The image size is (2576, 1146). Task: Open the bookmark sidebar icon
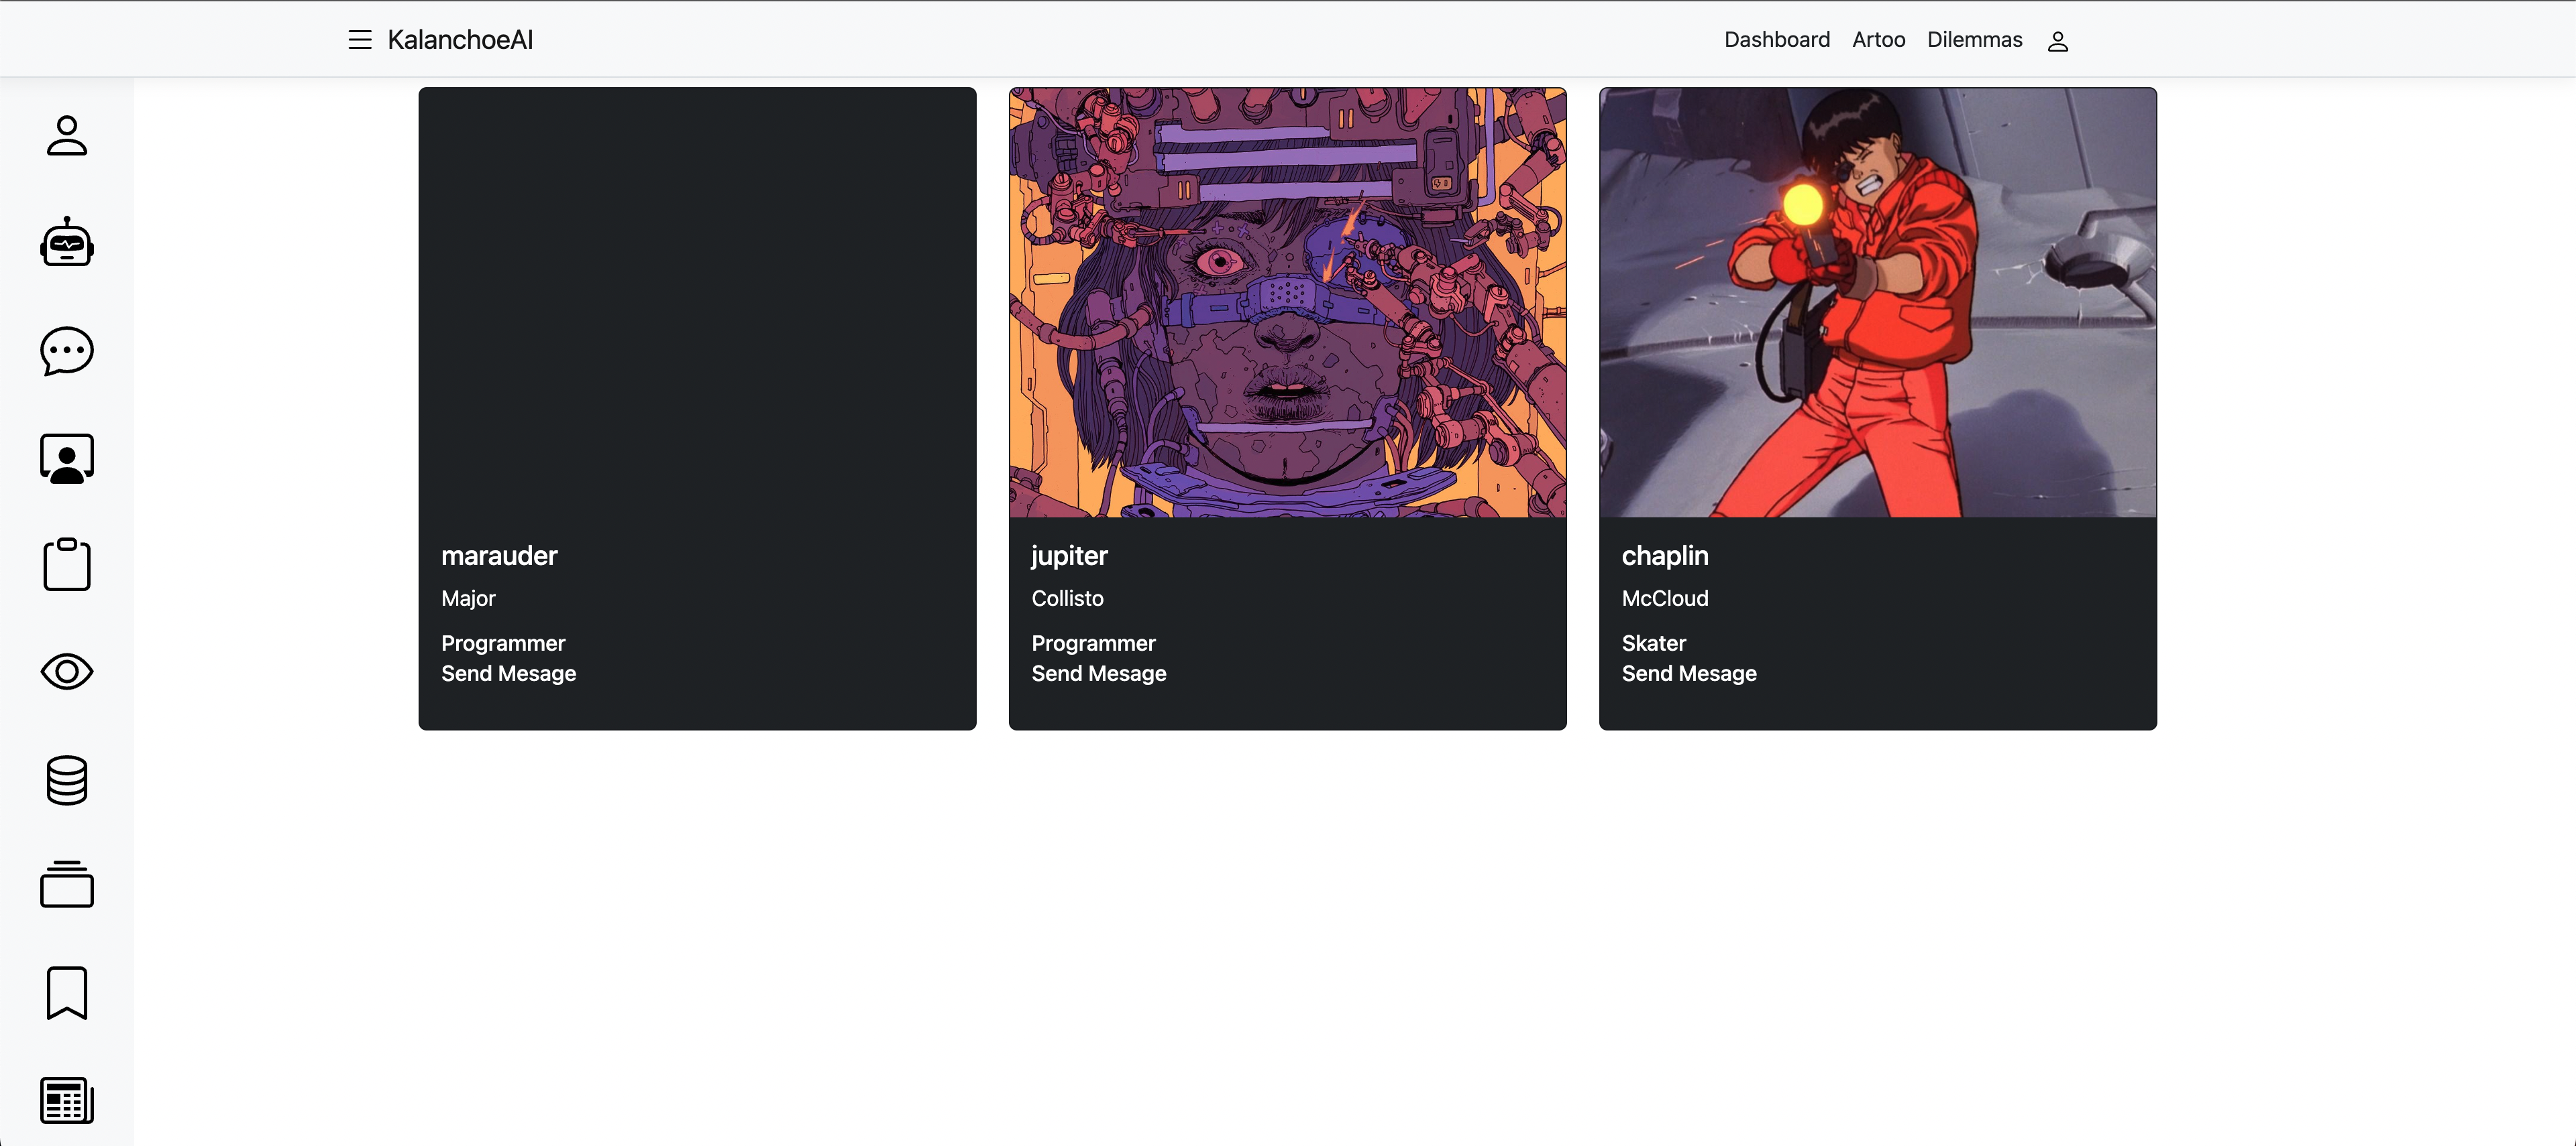(67, 993)
